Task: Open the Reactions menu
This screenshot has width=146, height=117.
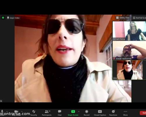Action: (x=113, y=113)
